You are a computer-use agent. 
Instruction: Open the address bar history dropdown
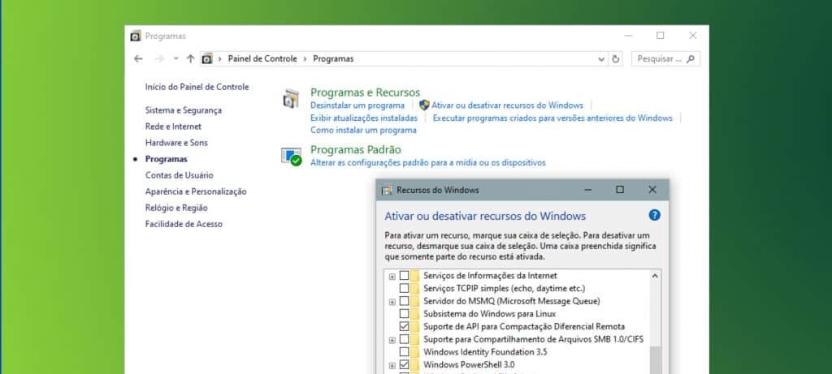[601, 58]
